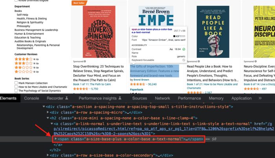Open Business Management & Leadership category
Image resolution: width=275 pixels, height=158 pixels.
(36, 30)
